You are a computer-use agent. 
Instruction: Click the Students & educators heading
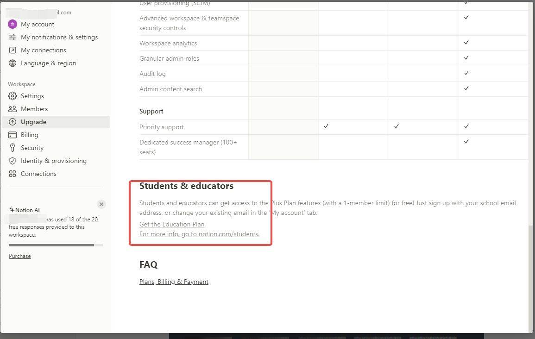[x=186, y=186]
